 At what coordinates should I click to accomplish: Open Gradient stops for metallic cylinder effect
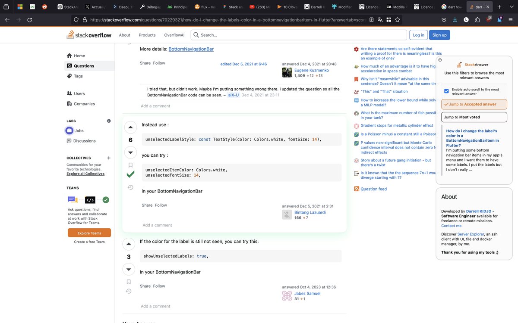click(x=397, y=125)
